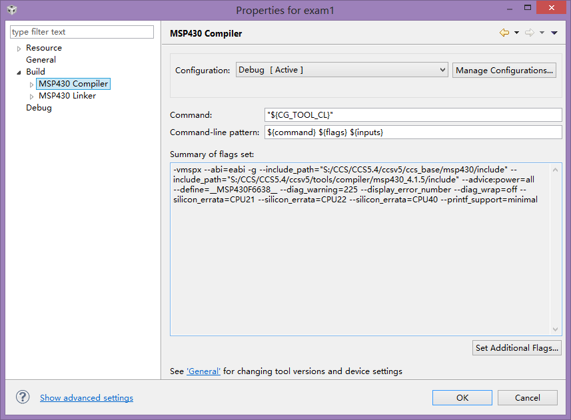
Task: Open the 'General' settings link
Action: (x=203, y=371)
